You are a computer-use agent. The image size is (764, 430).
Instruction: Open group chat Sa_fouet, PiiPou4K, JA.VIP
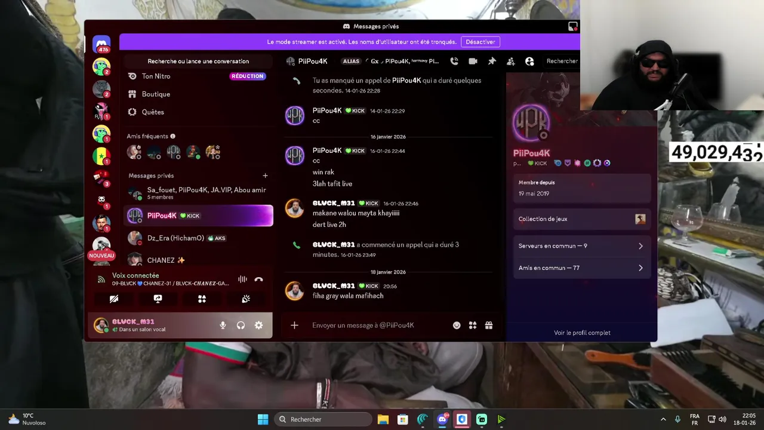[x=198, y=193]
